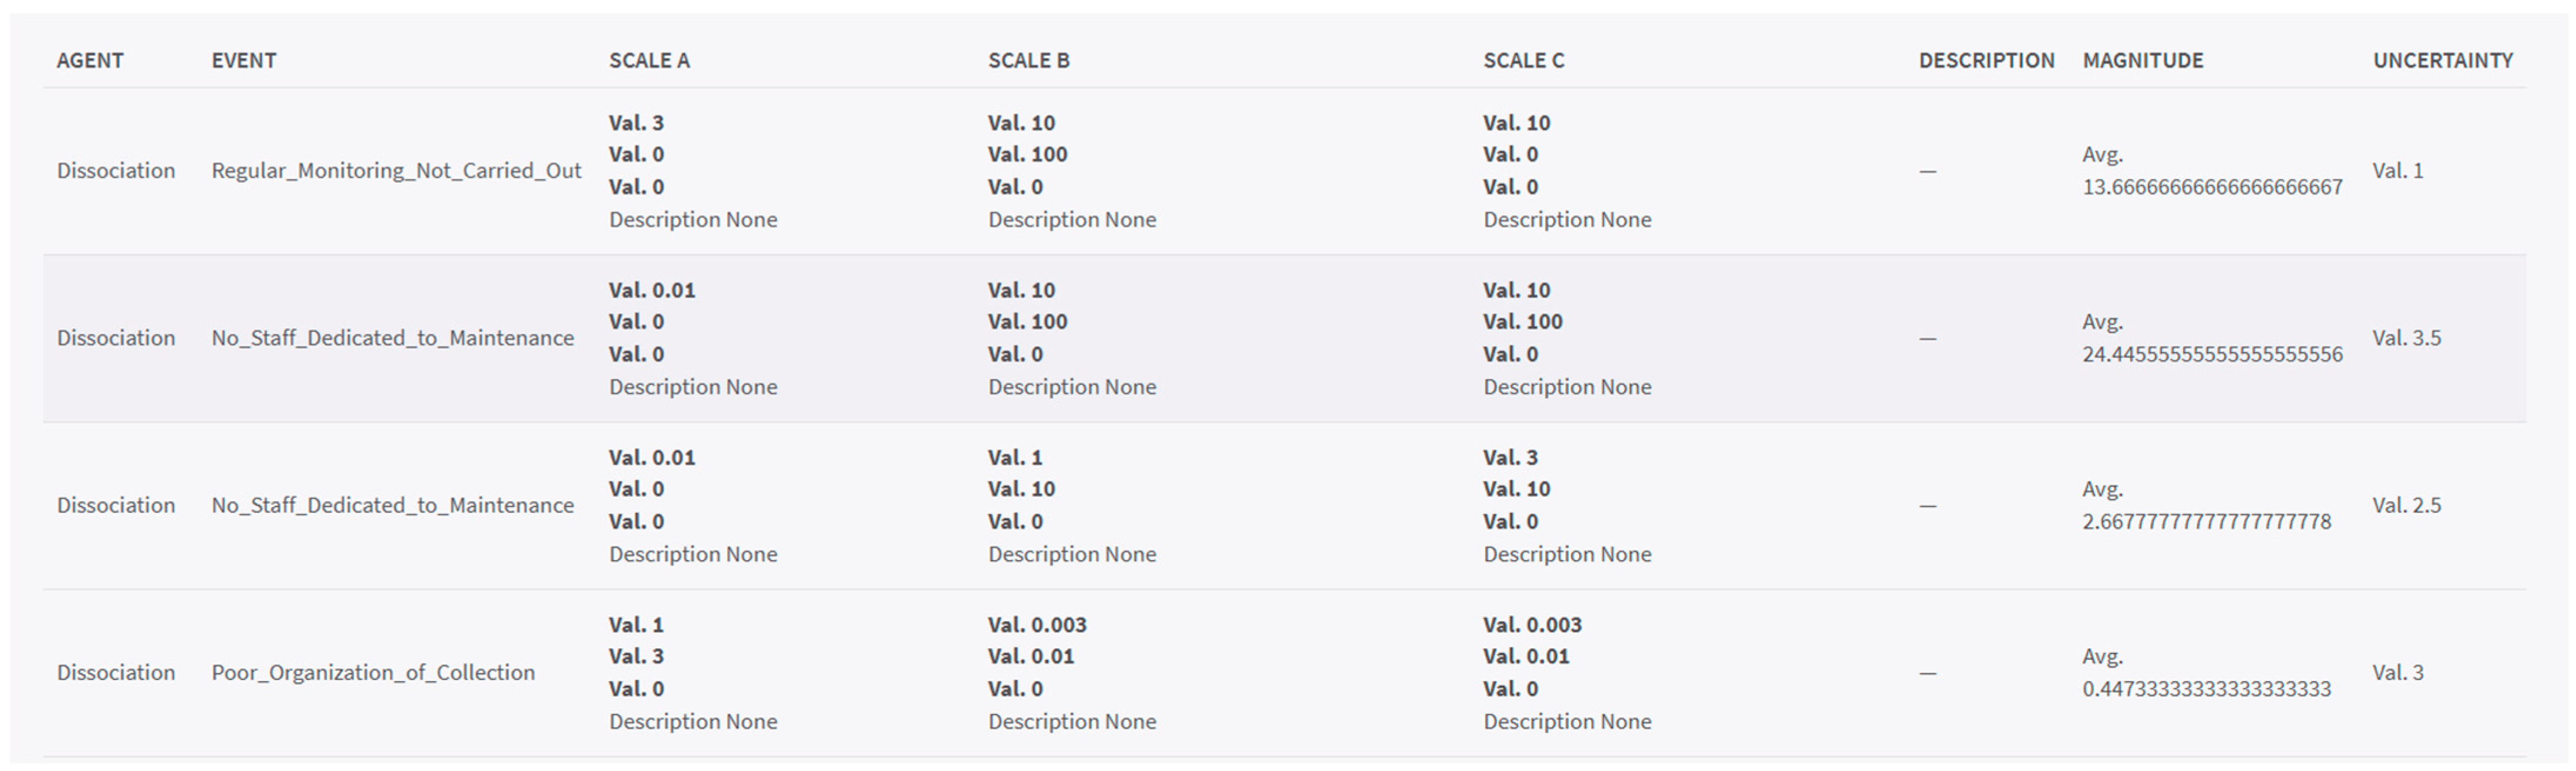Click the MAGNITUDE column header

pos(2143,60)
